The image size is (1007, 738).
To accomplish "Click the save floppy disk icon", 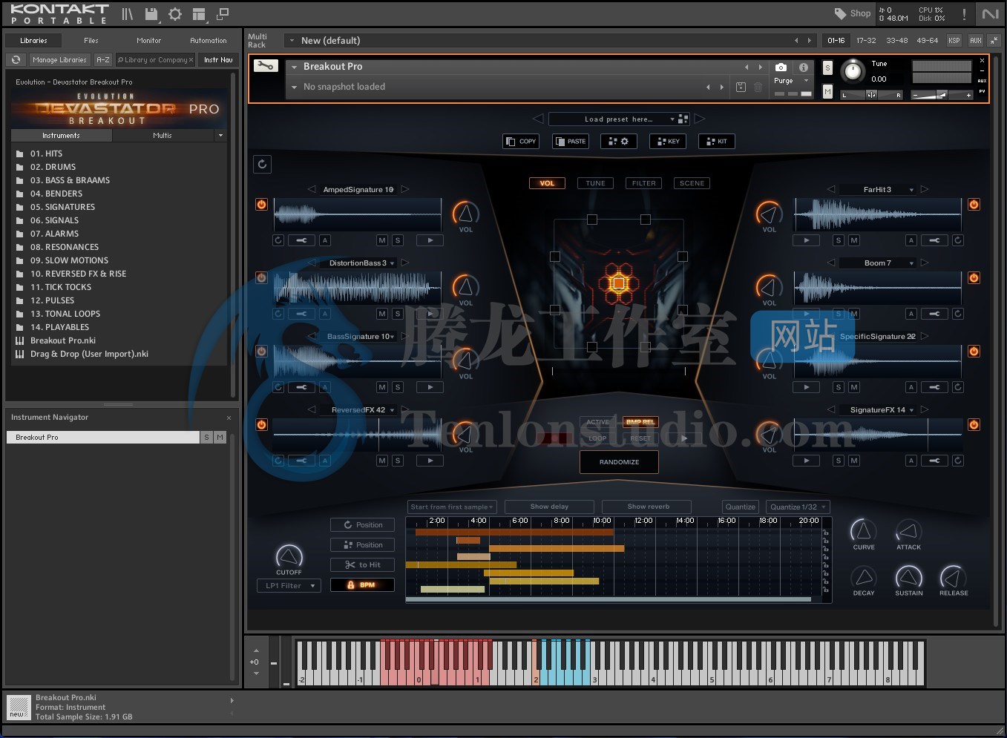I will (x=151, y=13).
